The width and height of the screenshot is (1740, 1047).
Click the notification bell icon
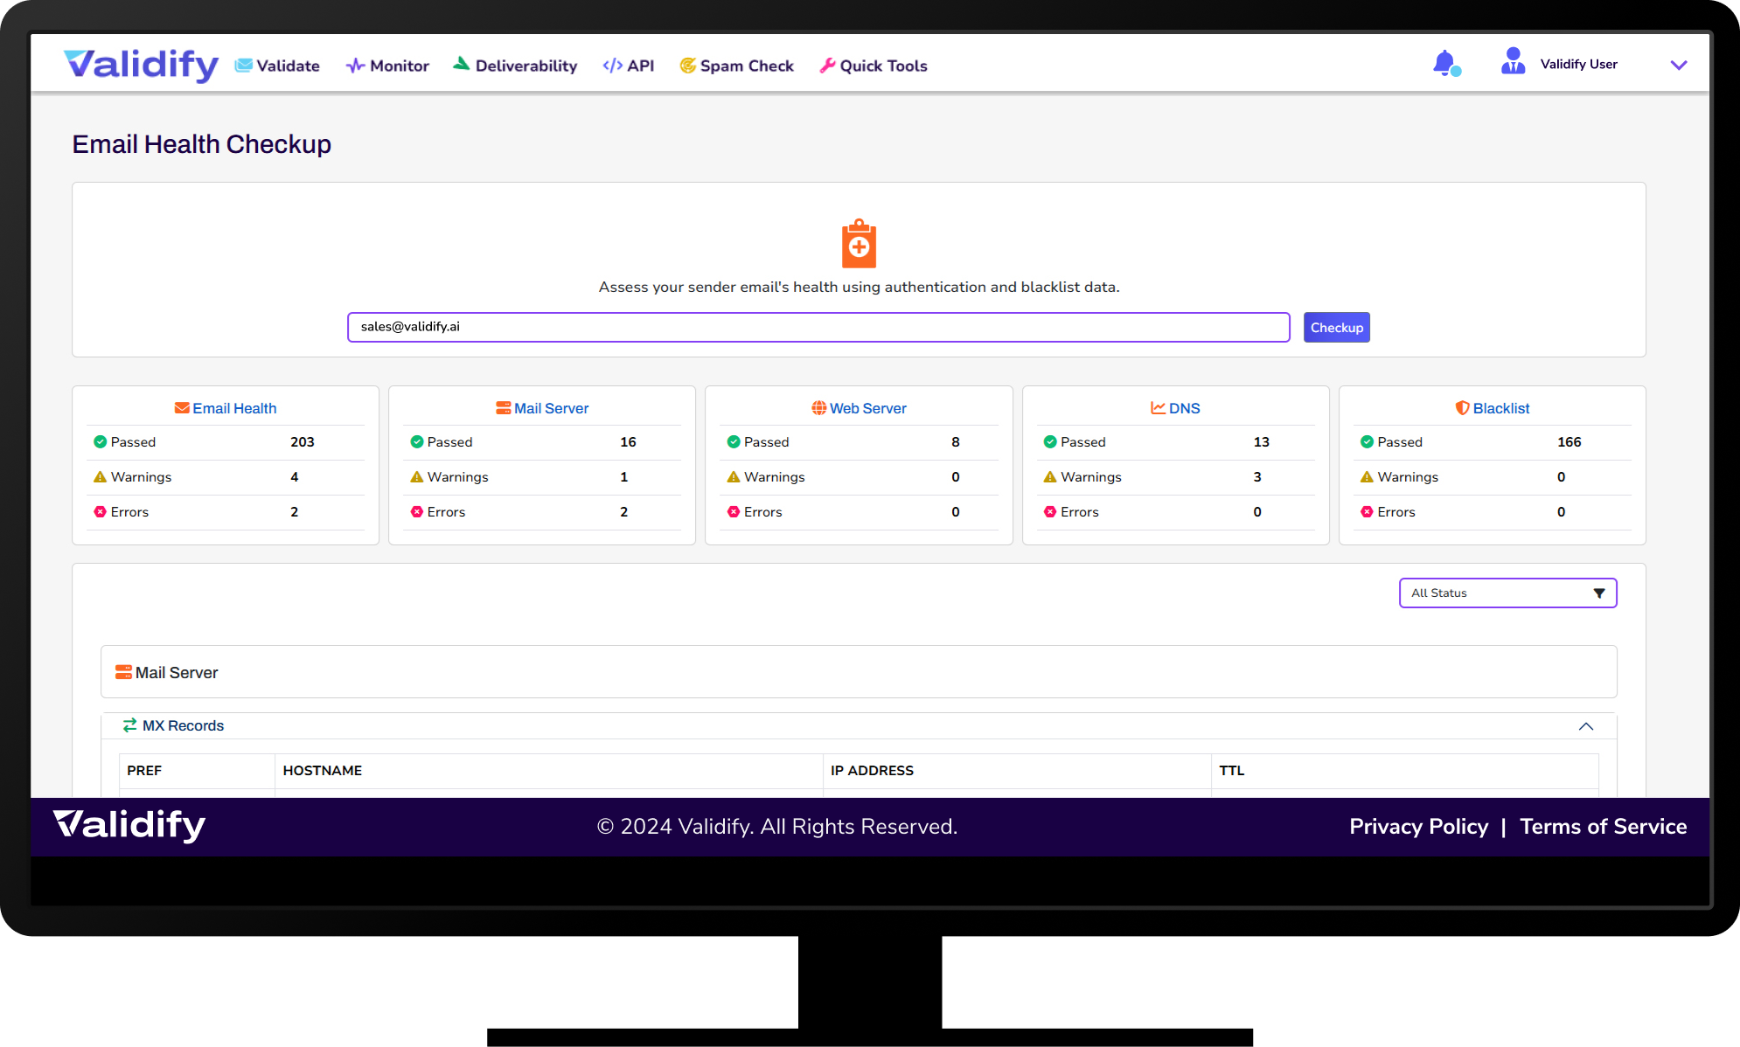pyautogui.click(x=1444, y=64)
